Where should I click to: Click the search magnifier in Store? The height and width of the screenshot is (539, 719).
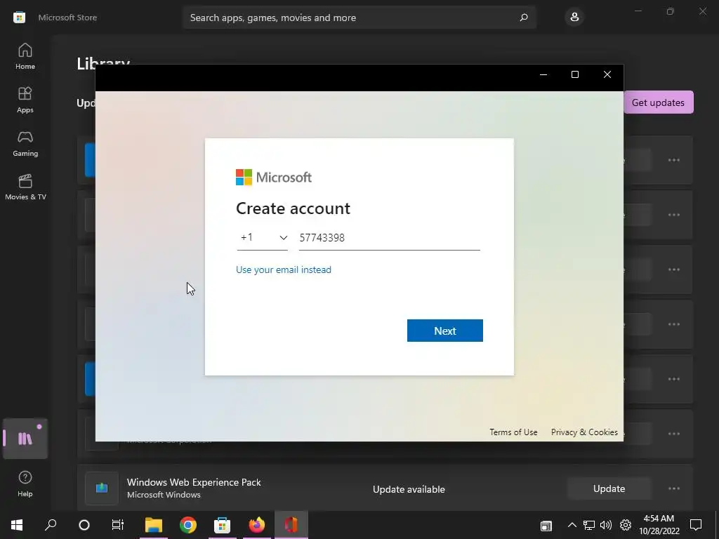click(524, 18)
